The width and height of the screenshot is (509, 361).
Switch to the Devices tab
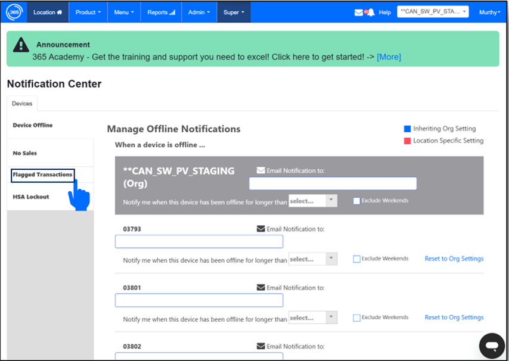pyautogui.click(x=22, y=103)
